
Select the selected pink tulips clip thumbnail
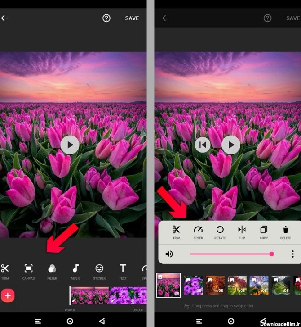pos(168,285)
